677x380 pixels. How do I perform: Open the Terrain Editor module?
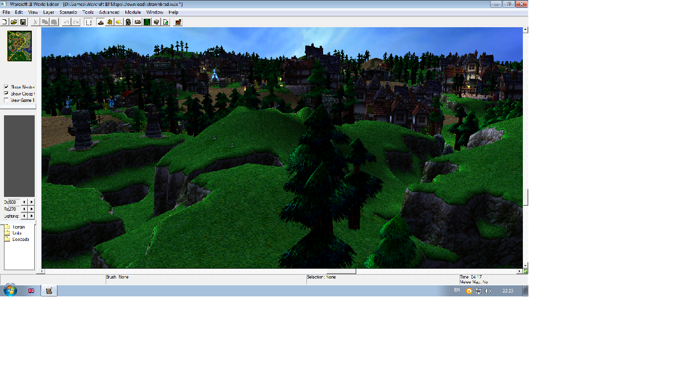101,22
